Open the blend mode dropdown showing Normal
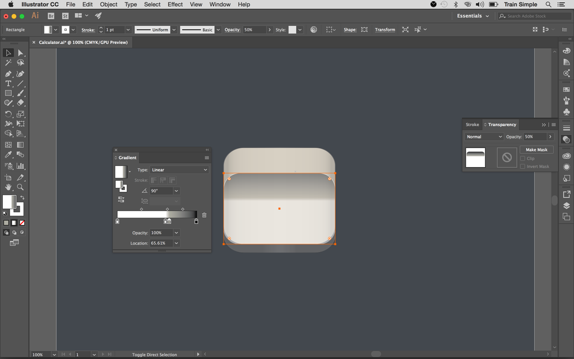The height and width of the screenshot is (359, 574). [483, 136]
